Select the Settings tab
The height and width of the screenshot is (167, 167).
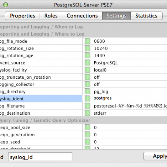[x=117, y=16]
